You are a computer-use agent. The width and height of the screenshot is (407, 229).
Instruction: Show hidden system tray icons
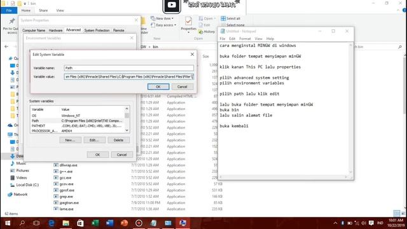tap(335, 223)
